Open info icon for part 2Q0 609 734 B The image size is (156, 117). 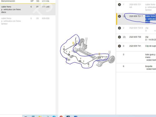pyautogui.click(x=119, y=28)
